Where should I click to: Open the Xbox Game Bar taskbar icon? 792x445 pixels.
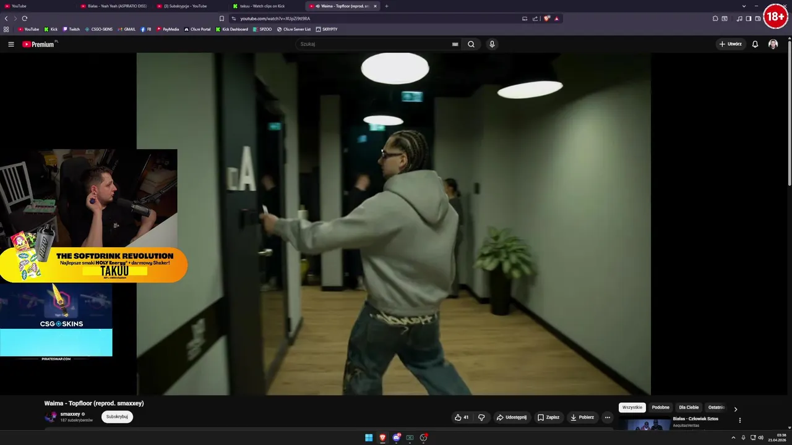tap(410, 438)
